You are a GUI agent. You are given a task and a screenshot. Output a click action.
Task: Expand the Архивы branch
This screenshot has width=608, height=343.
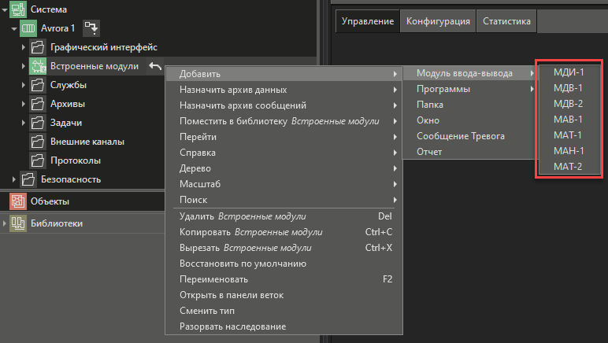(24, 104)
